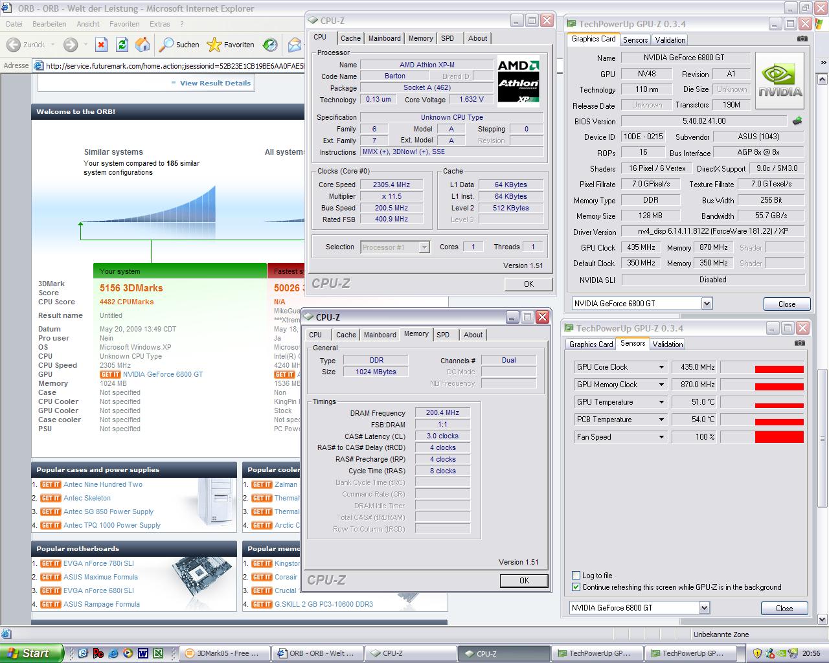Click the Core Speed value 2305.4 MHz
The image size is (829, 663).
(392, 185)
